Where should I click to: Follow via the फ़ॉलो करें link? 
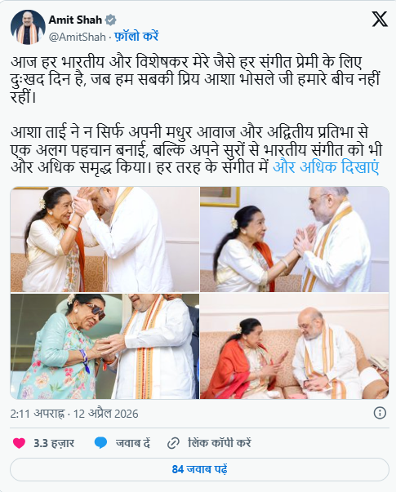[136, 37]
